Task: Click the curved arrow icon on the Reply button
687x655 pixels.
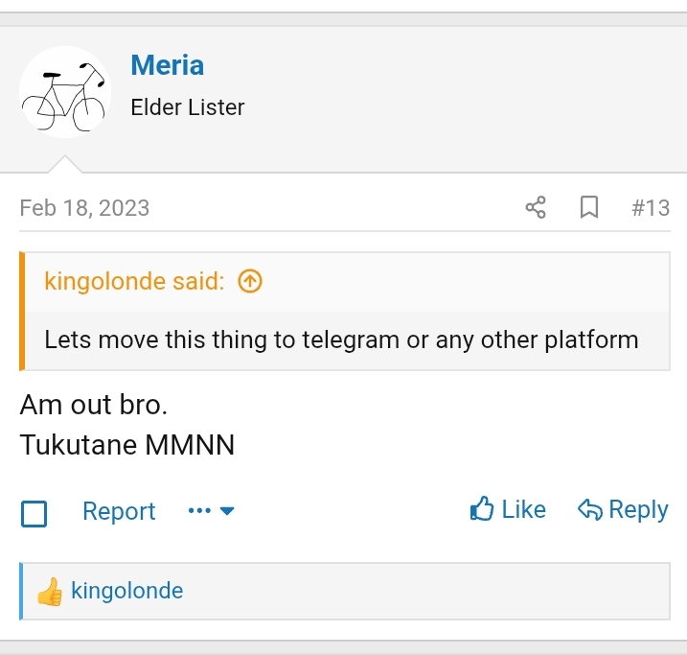Action: (589, 509)
